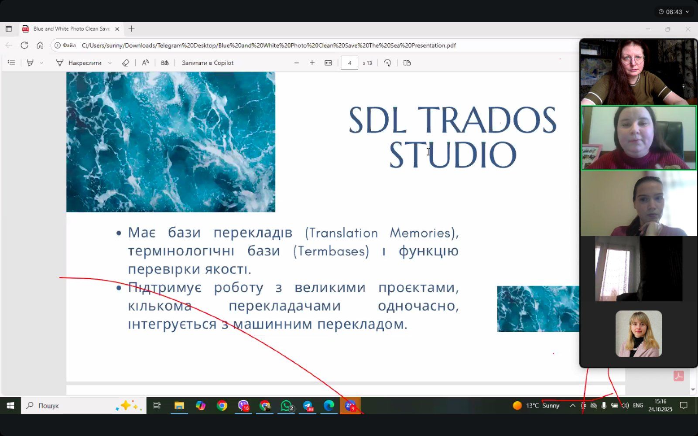
Task: Click the Накреслити draw tool
Action: click(79, 63)
